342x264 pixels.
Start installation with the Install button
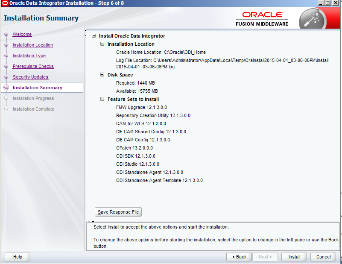tap(294, 257)
